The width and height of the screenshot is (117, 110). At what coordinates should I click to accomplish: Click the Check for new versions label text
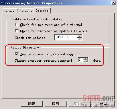(51, 25)
